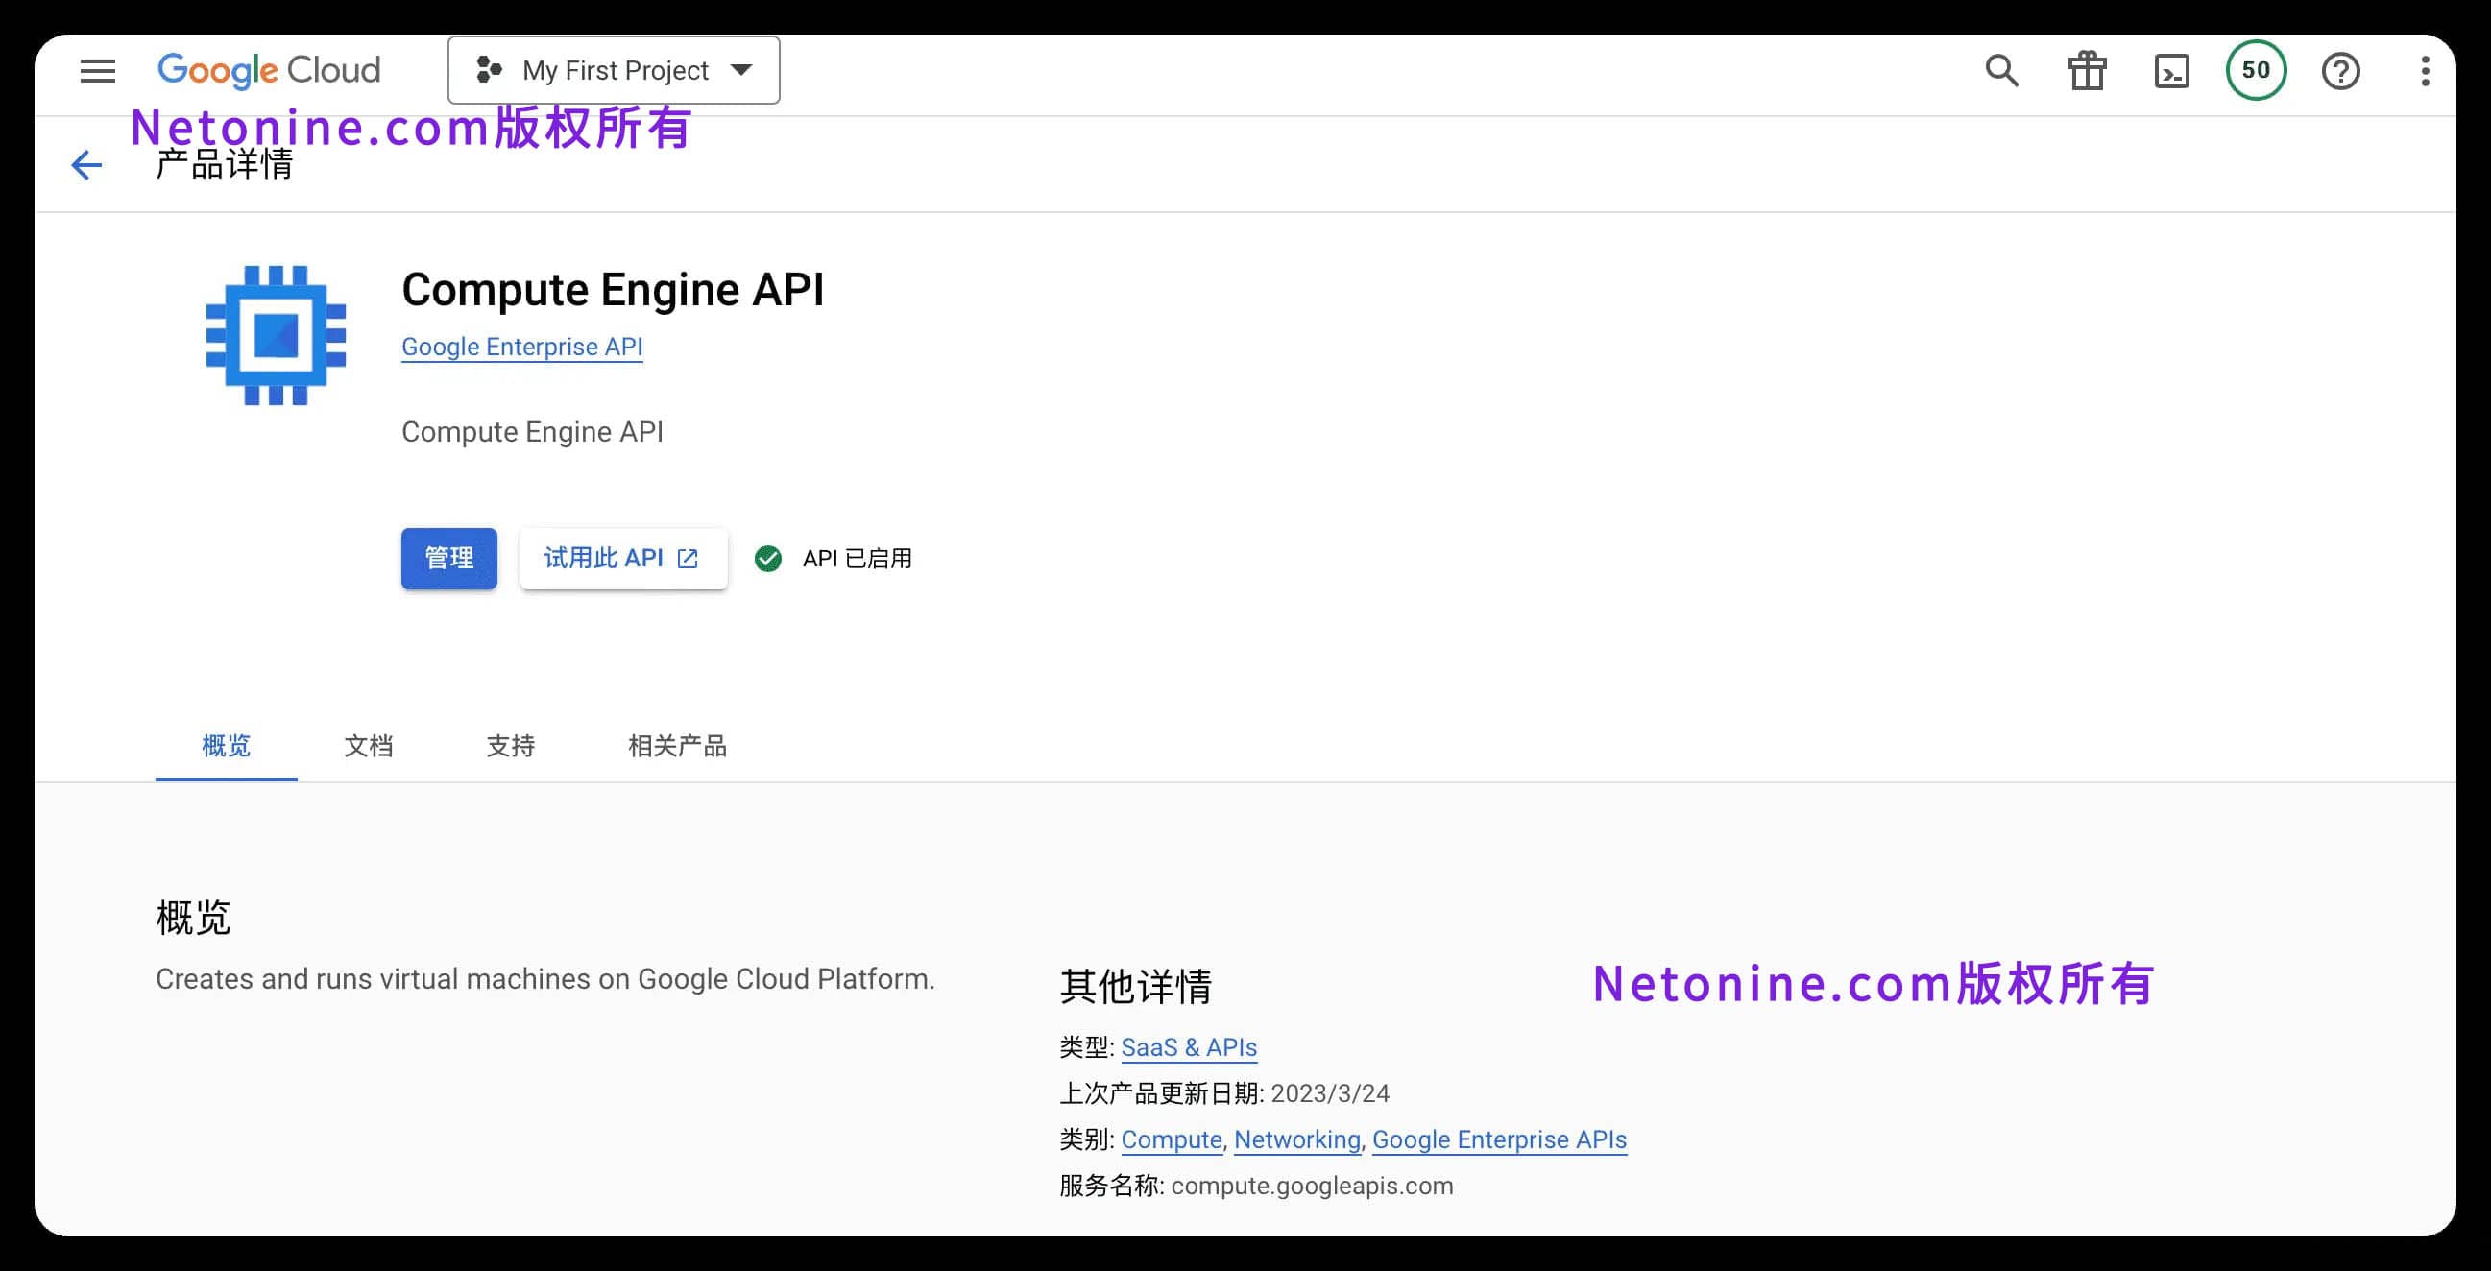Select the 文档 tab in product details
2491x1271 pixels.
(x=370, y=748)
